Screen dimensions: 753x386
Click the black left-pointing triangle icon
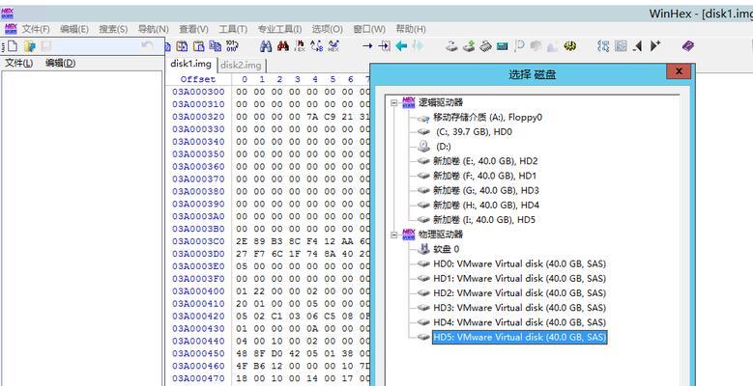pos(638,46)
